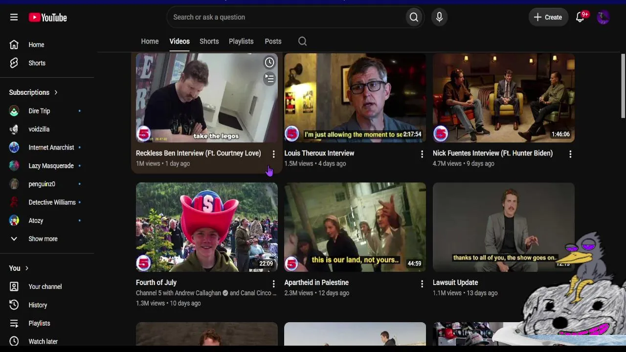Open the voidzilla channel avatar
Image resolution: width=626 pixels, height=352 pixels.
[14, 129]
